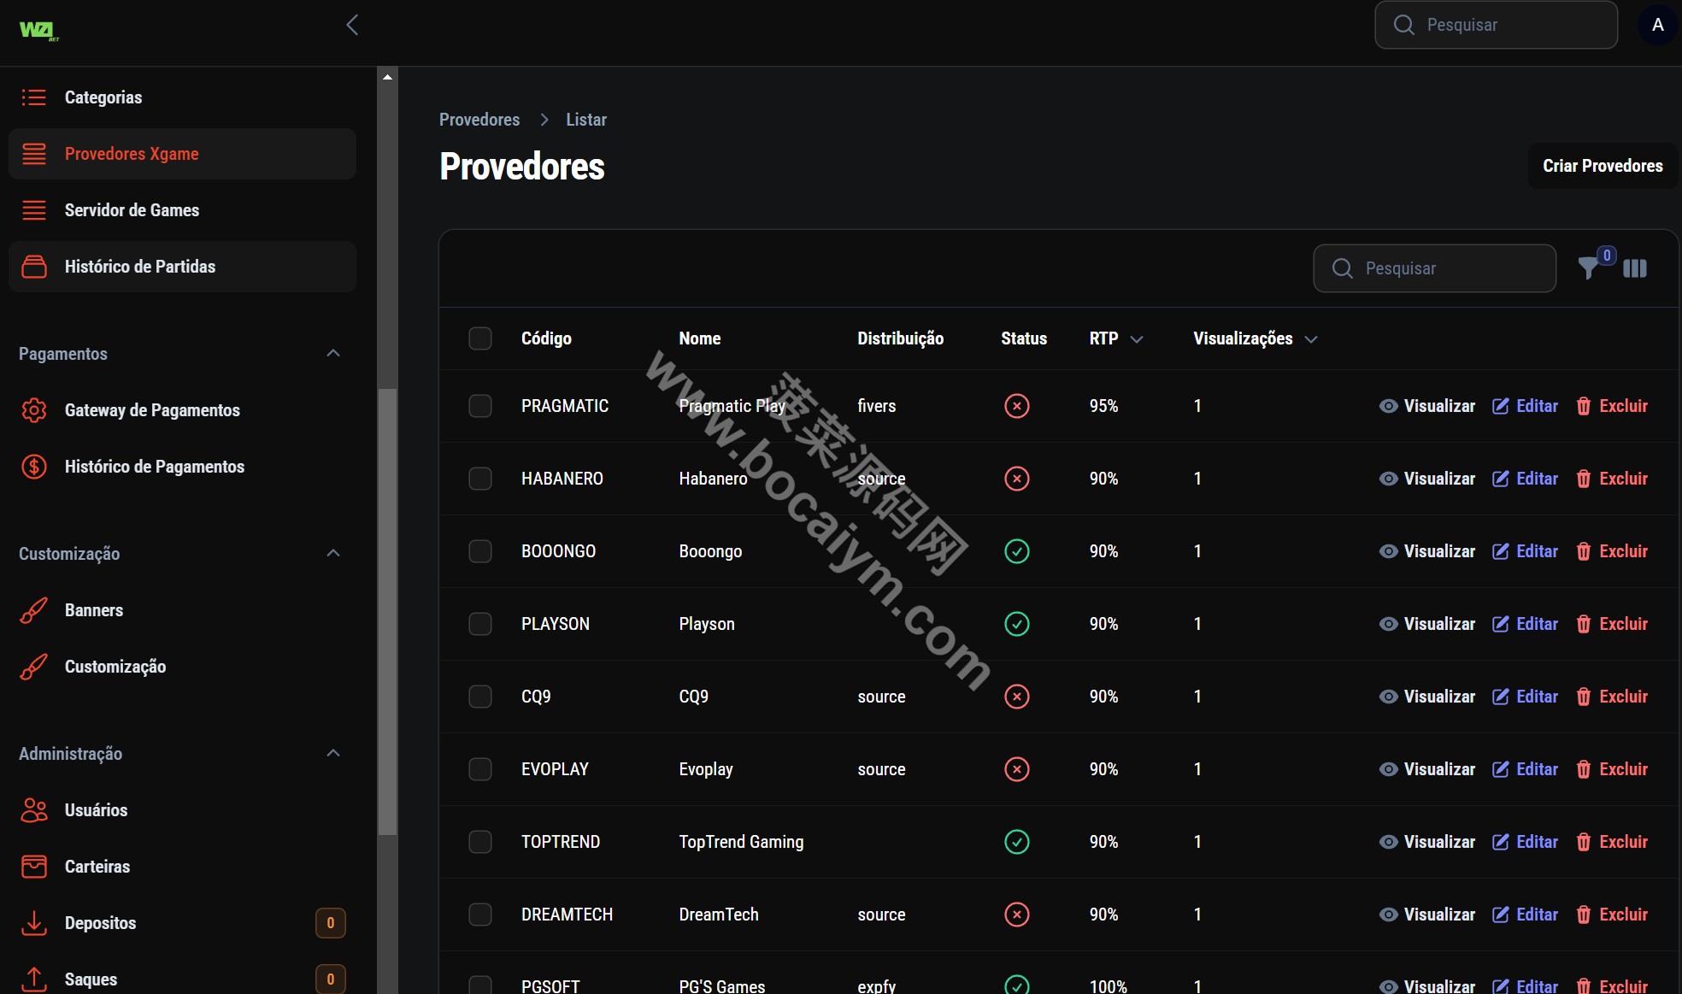The width and height of the screenshot is (1682, 994).
Task: Click the Banners brush icon
Action: [34, 610]
